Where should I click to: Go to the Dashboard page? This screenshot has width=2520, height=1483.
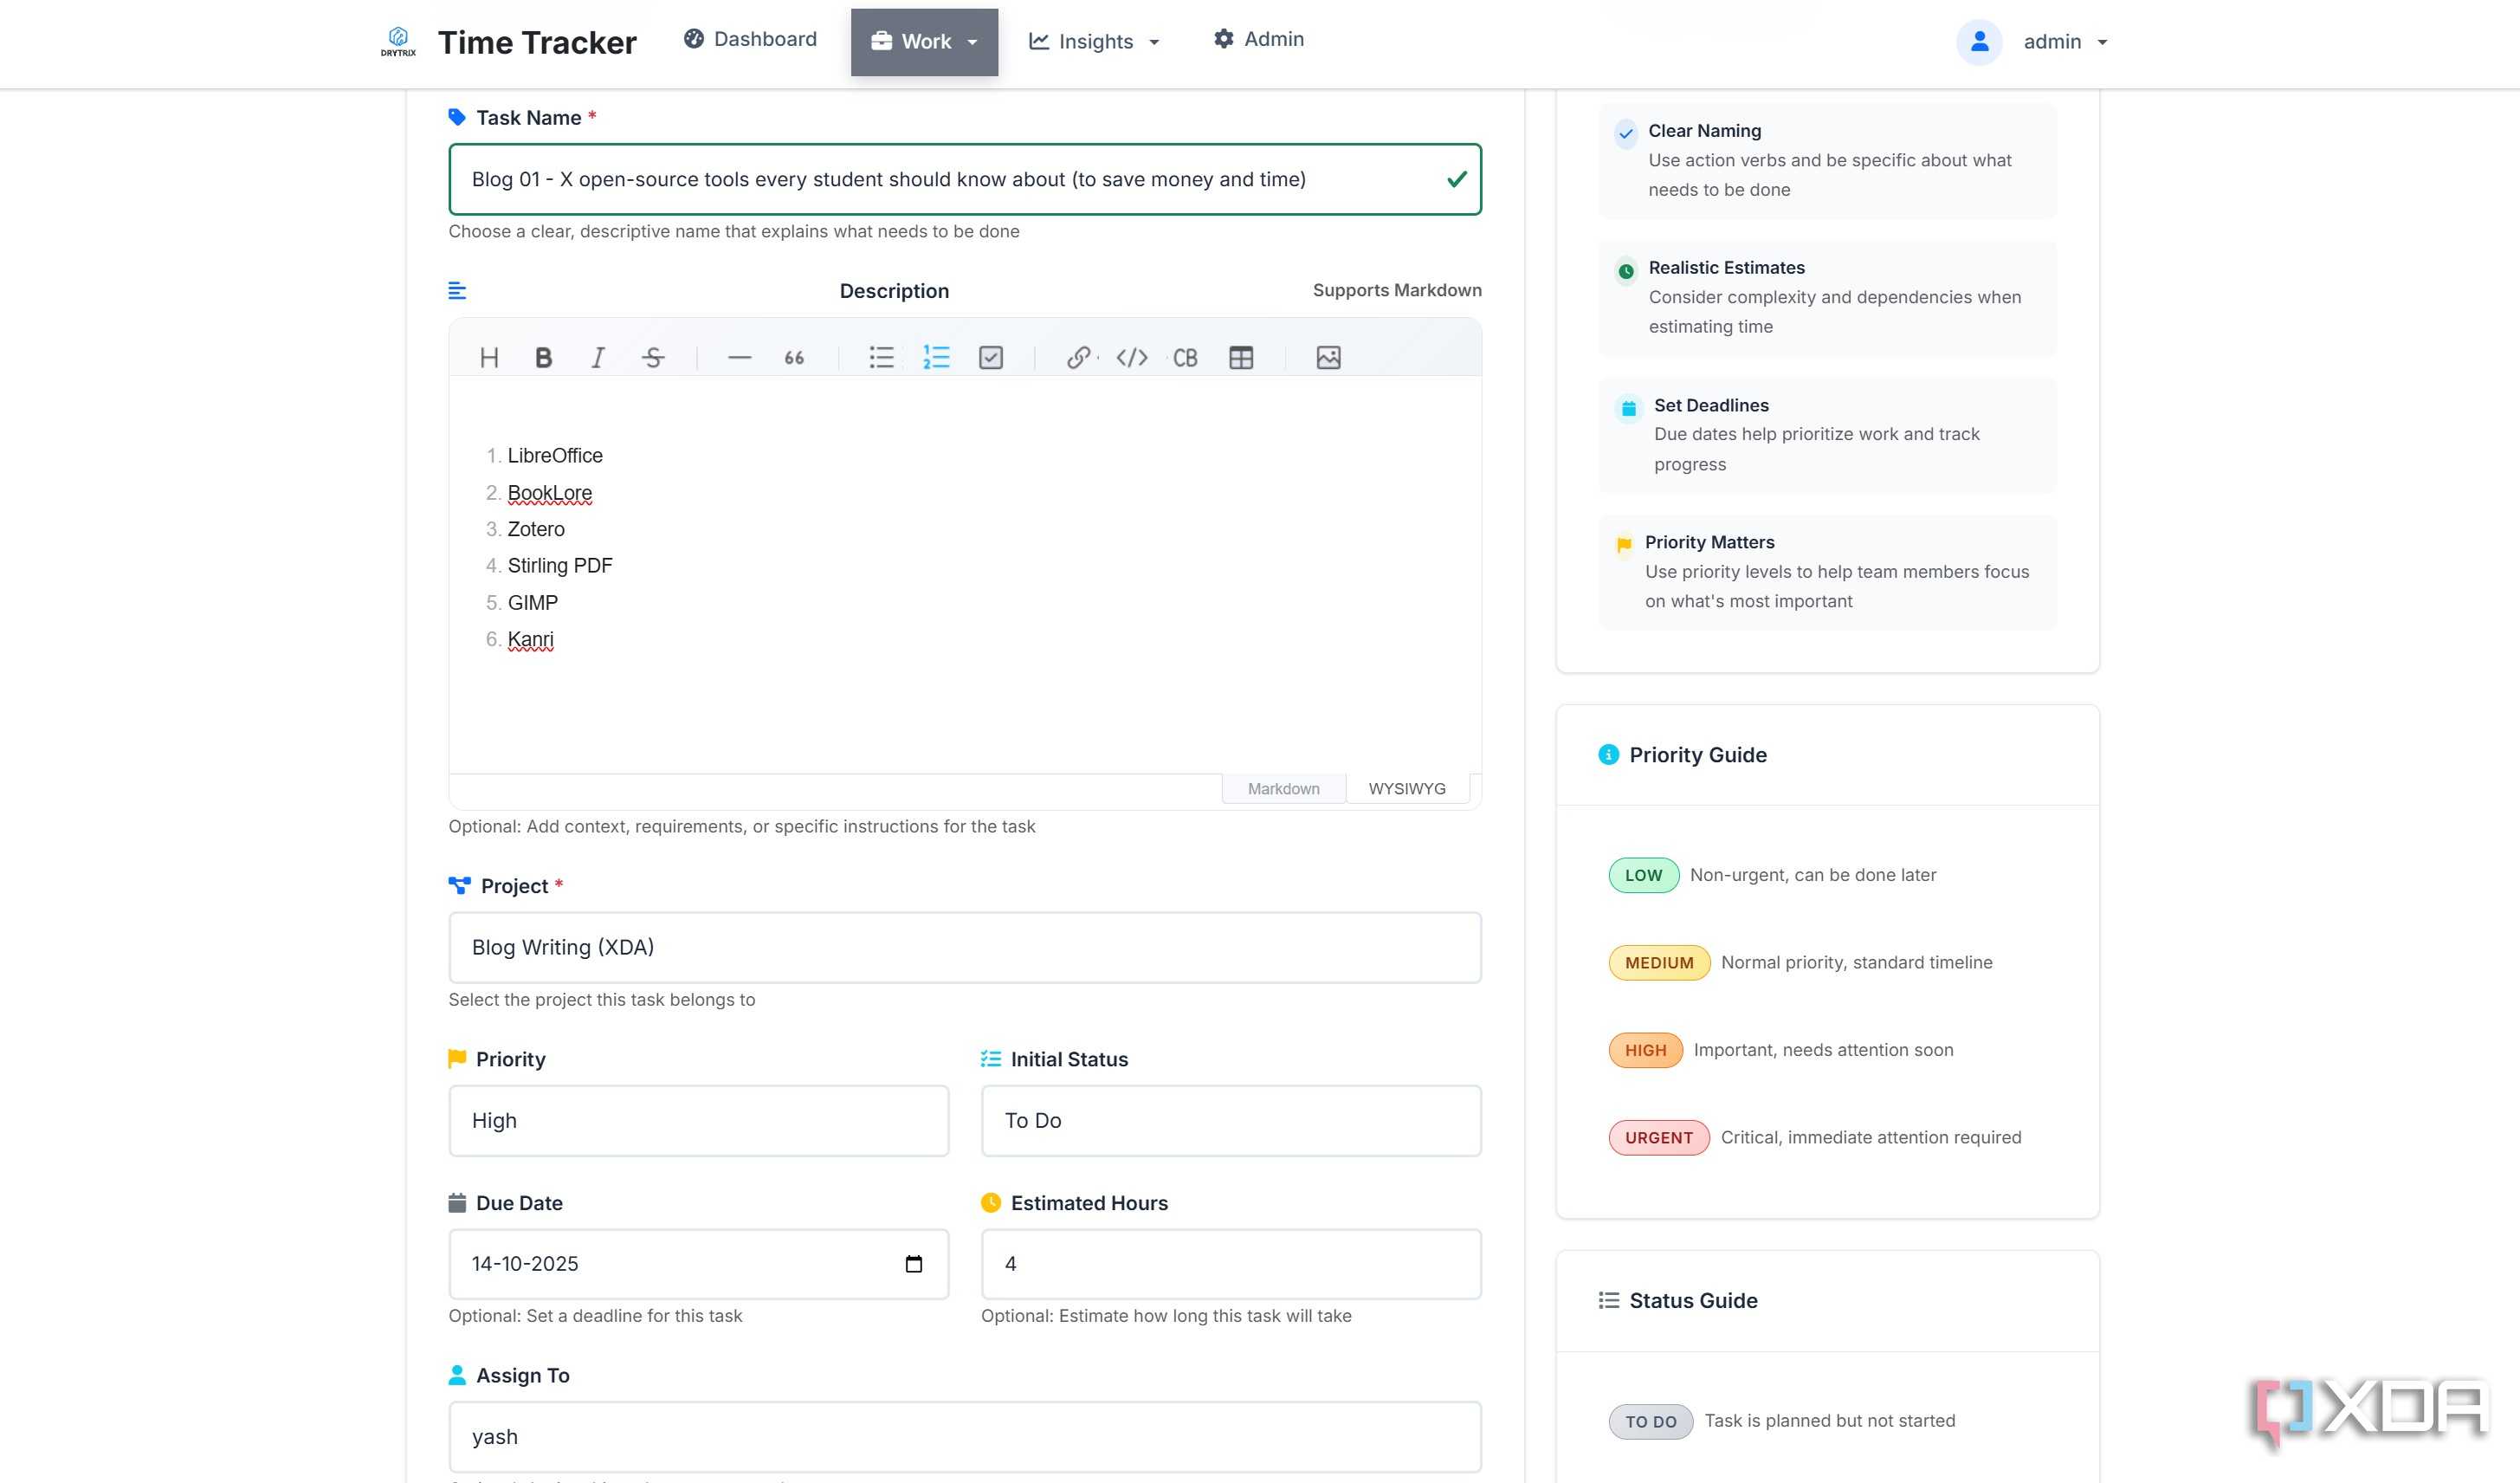click(x=750, y=39)
